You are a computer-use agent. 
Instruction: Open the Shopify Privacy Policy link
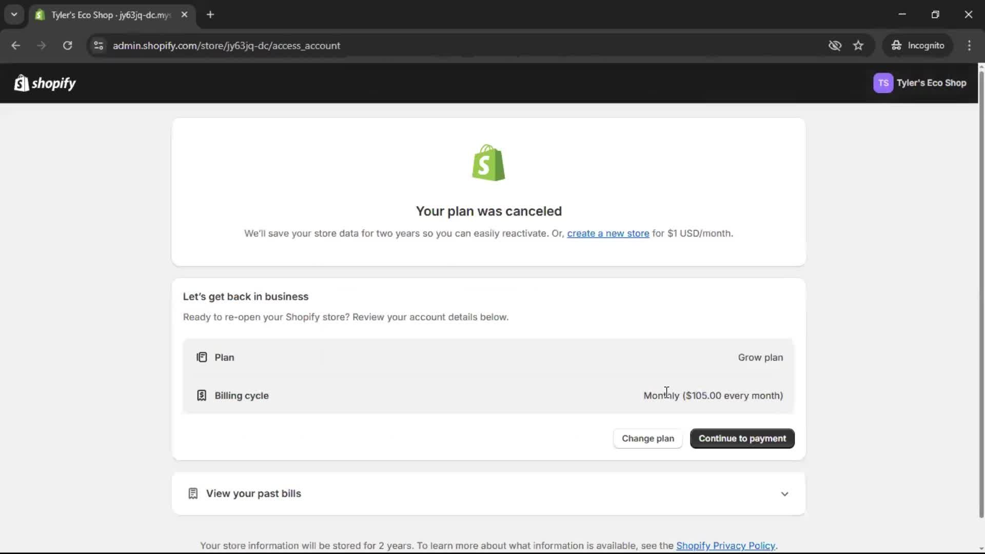tap(725, 546)
